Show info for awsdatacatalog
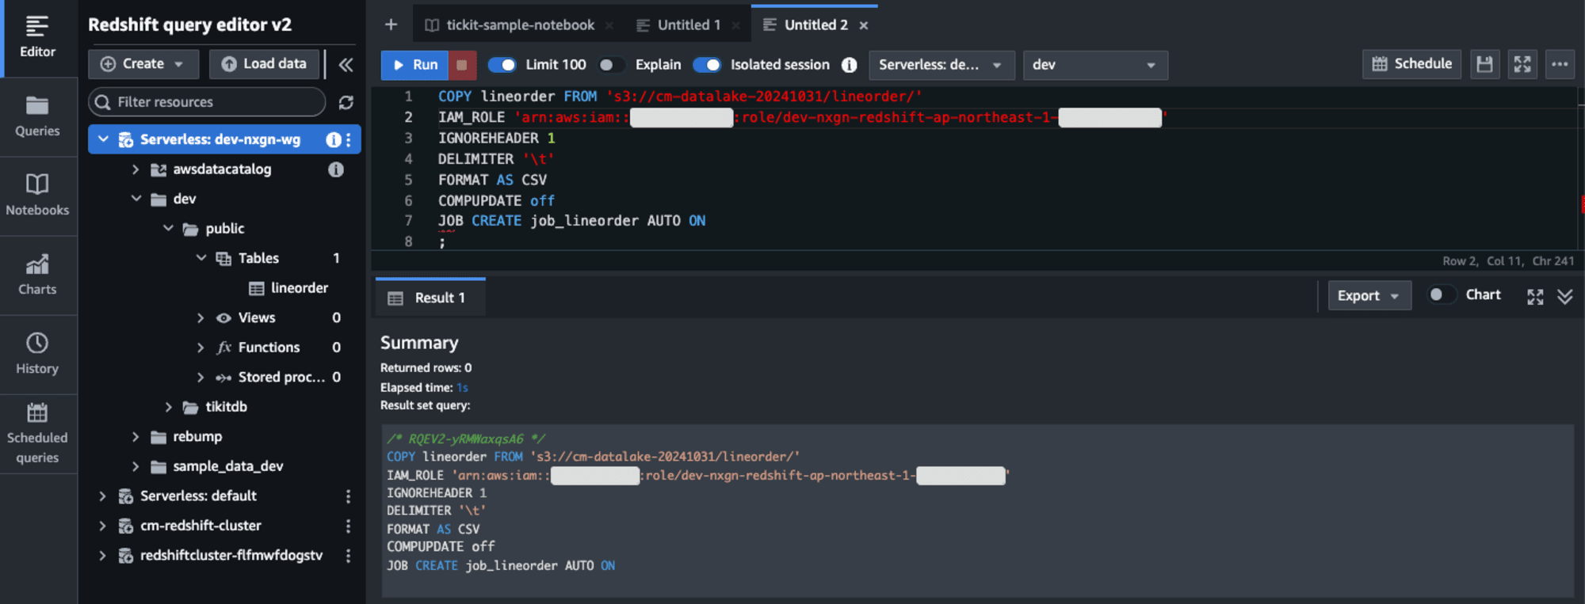This screenshot has width=1585, height=604. pyautogui.click(x=336, y=169)
